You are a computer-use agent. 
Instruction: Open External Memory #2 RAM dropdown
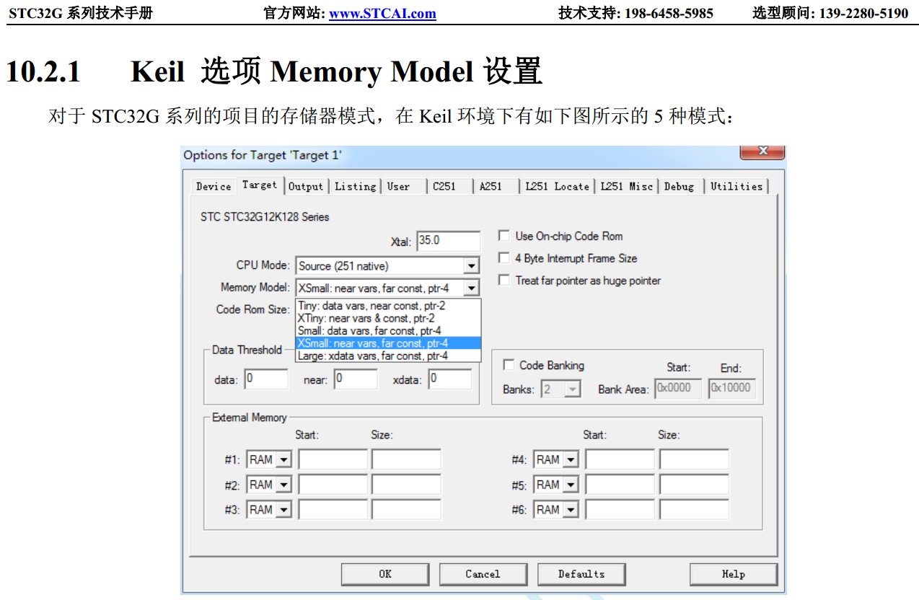point(268,485)
